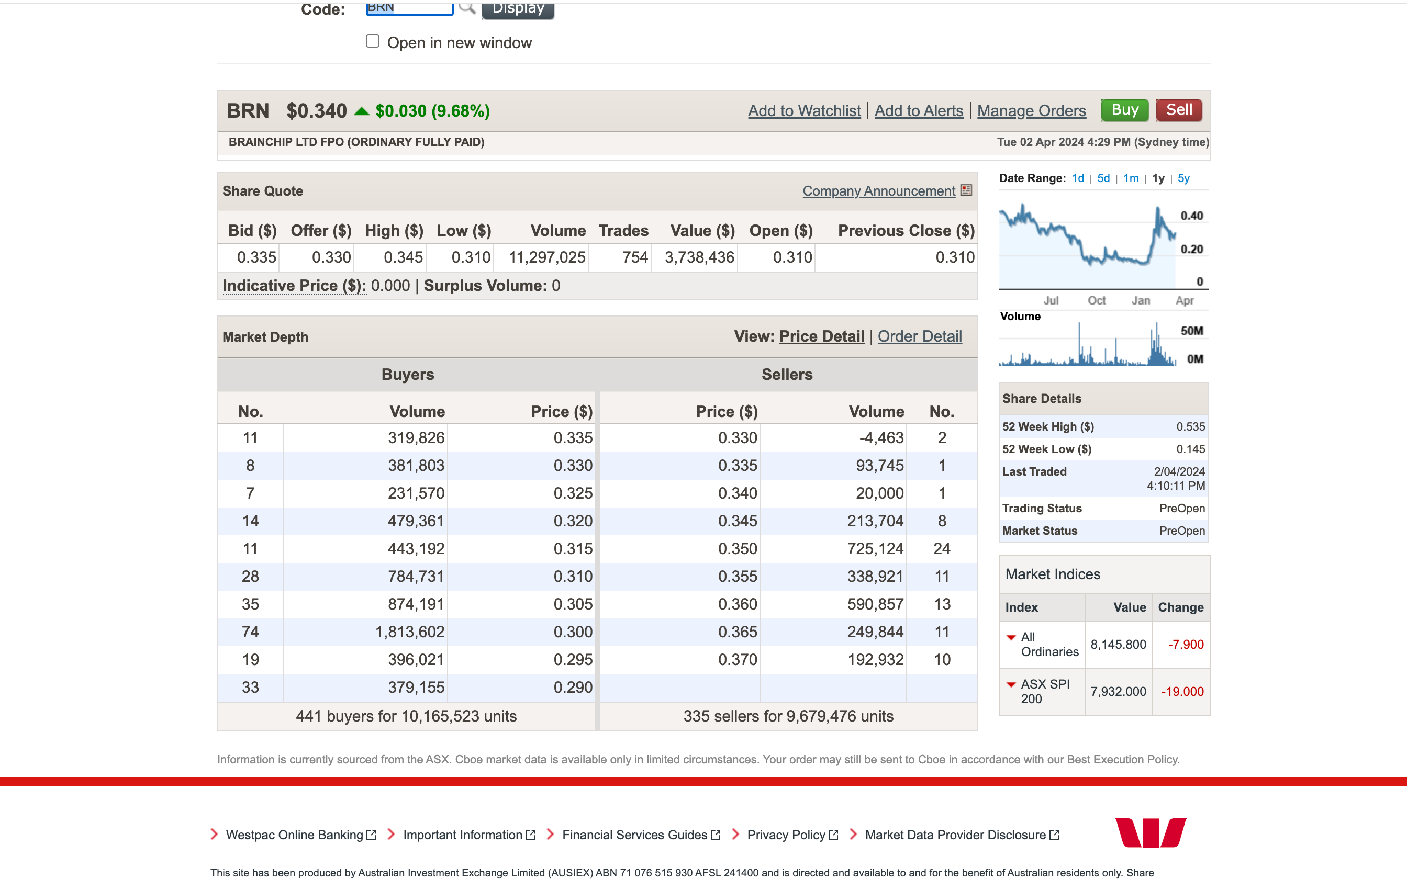Tick the Open in new window checkbox
1407x879 pixels.
point(373,41)
